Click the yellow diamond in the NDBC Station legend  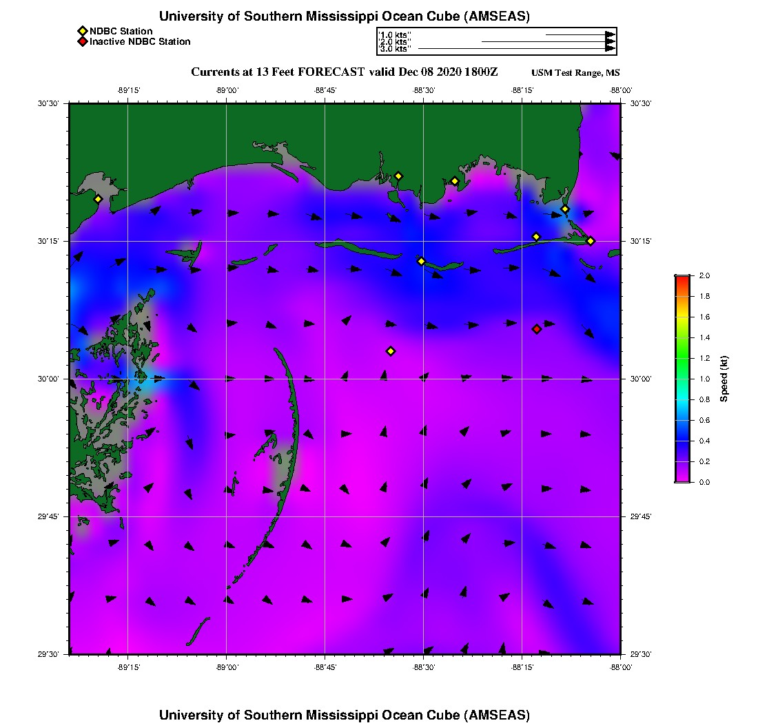tap(82, 31)
